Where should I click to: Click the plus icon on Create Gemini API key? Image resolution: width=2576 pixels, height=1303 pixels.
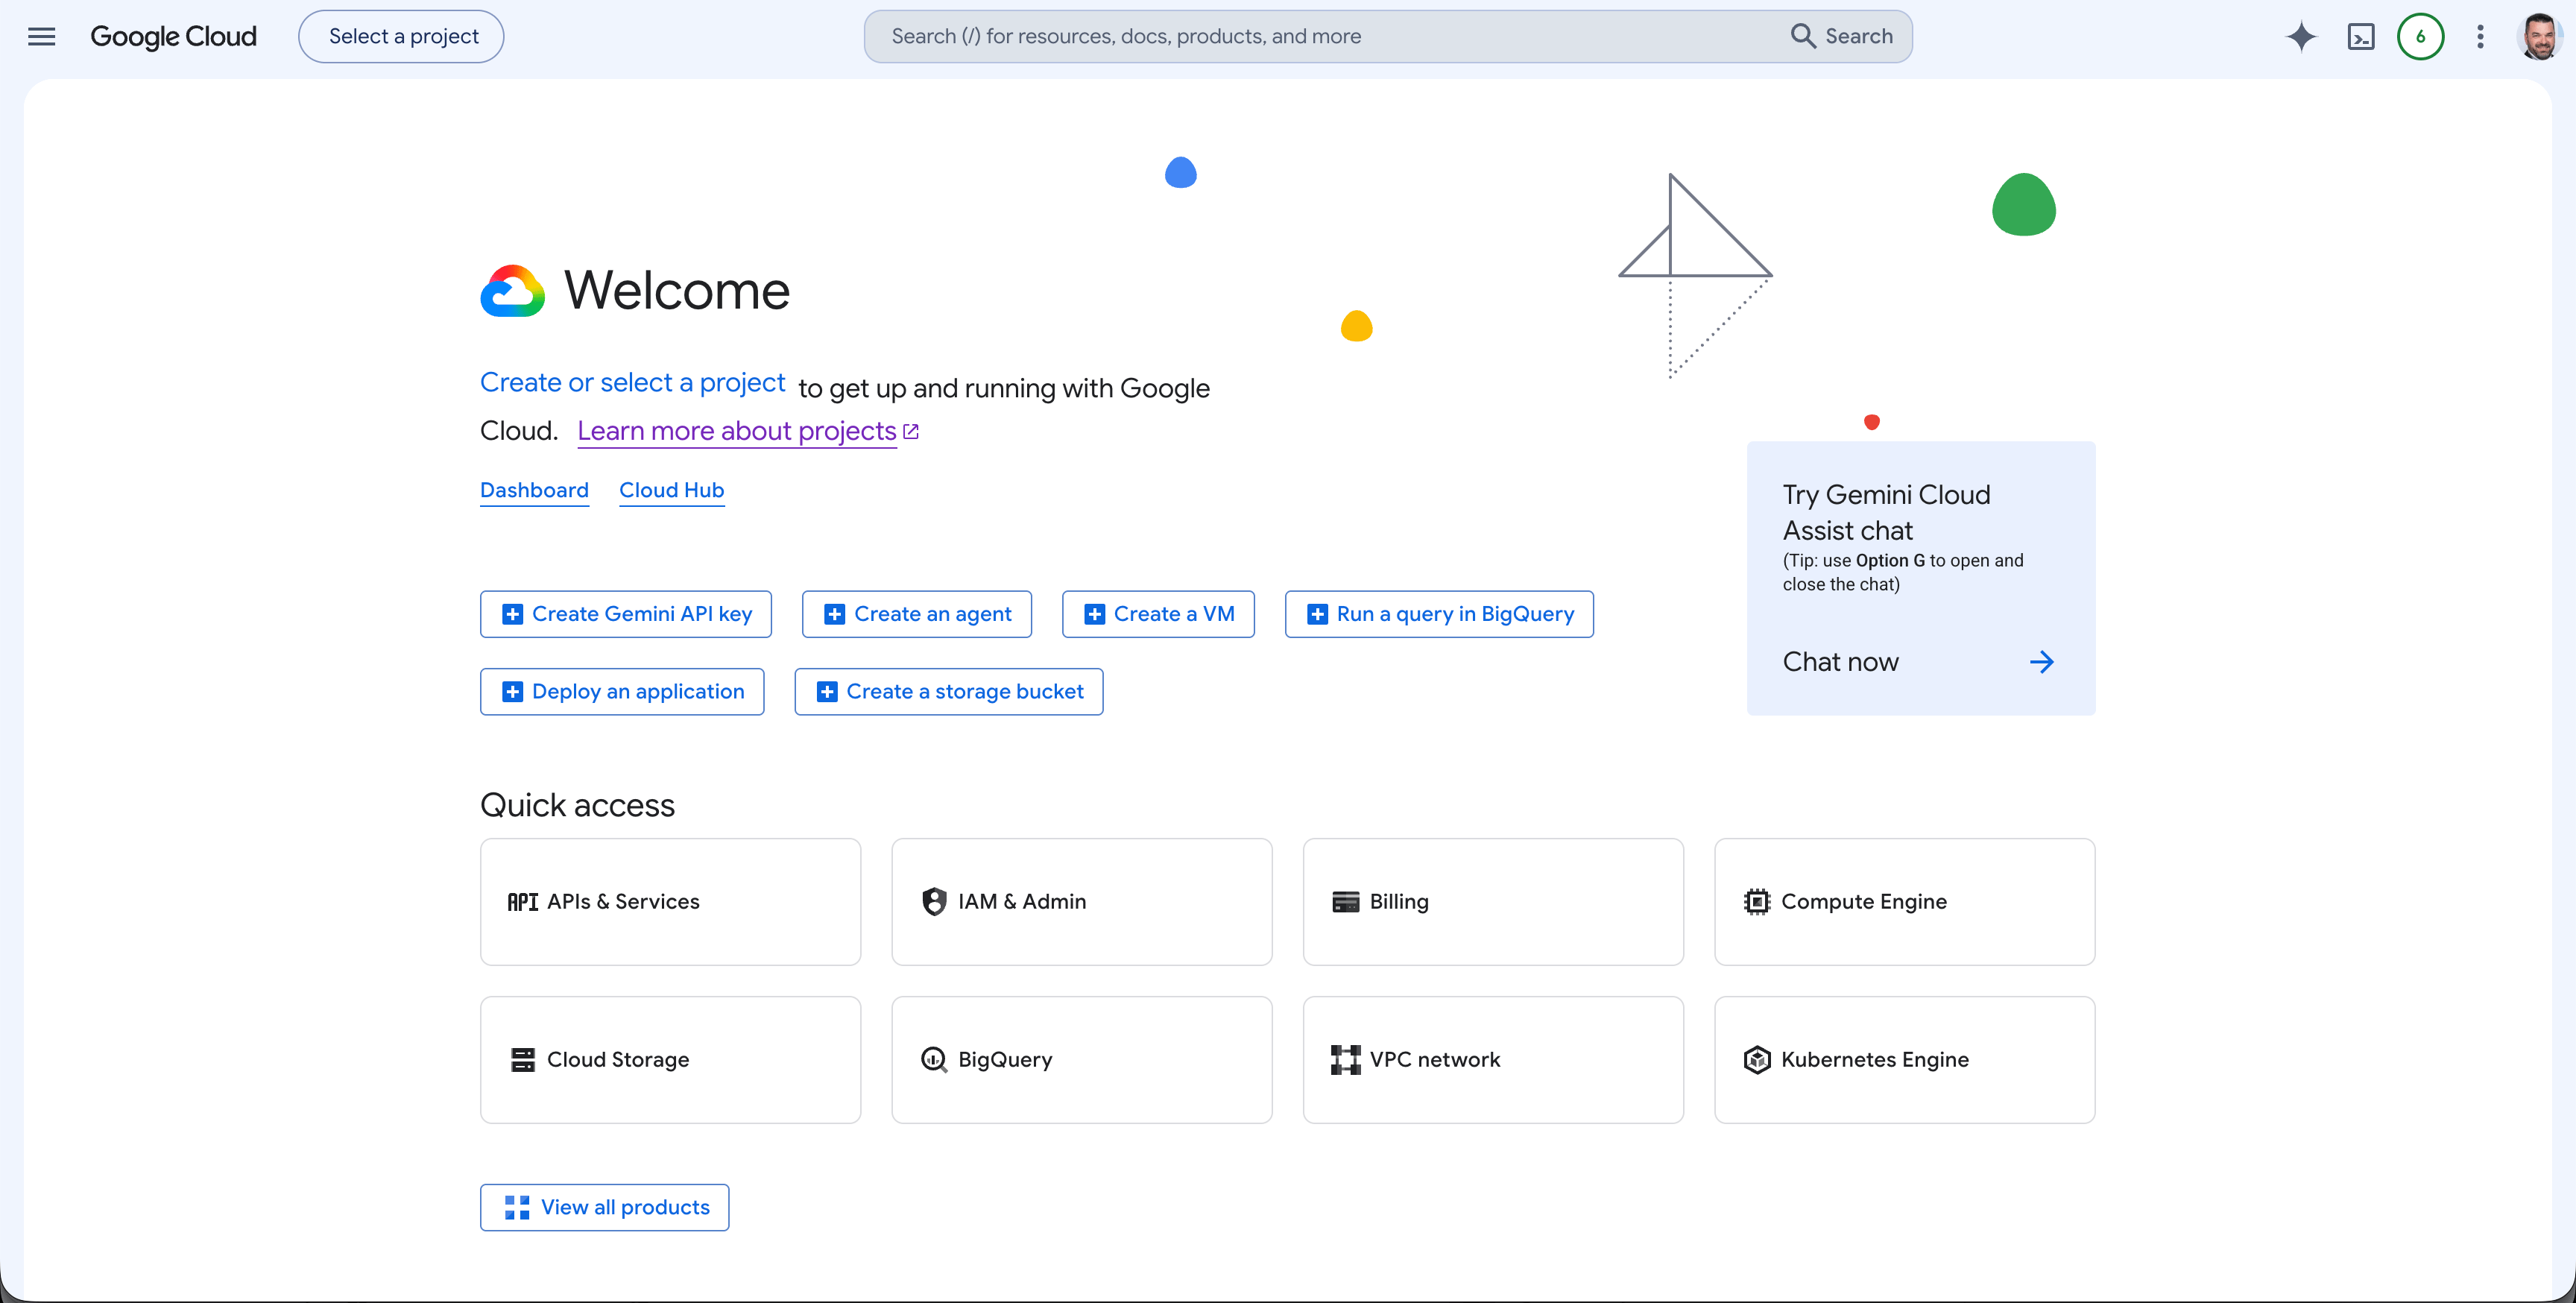click(x=512, y=614)
